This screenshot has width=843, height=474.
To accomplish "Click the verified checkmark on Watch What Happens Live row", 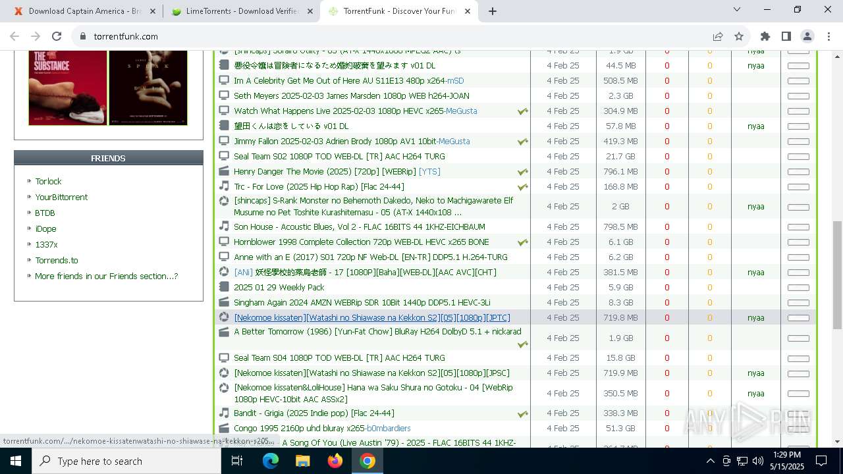I will tap(523, 111).
